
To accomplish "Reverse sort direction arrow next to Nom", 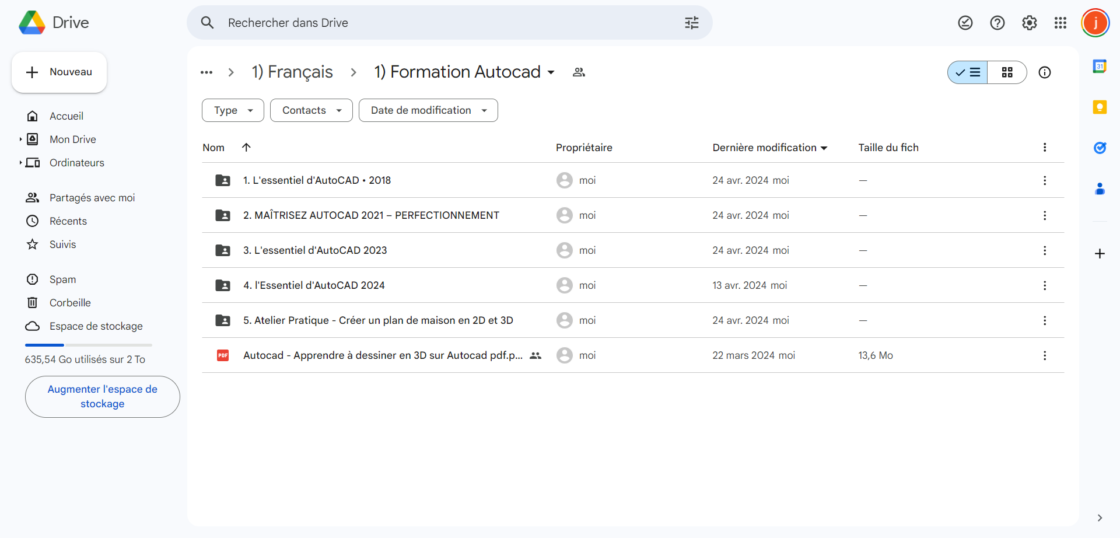I will pos(246,147).
